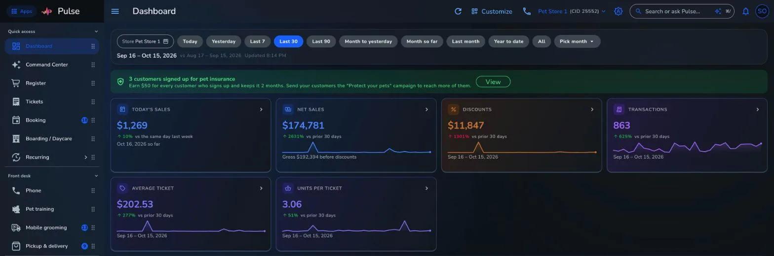Click the Net Sales sparkline chart
This screenshot has width=774, height=256.
tap(356, 148)
